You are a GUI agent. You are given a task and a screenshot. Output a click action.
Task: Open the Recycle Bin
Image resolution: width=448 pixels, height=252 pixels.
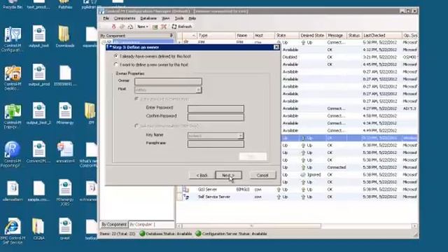pos(13,5)
